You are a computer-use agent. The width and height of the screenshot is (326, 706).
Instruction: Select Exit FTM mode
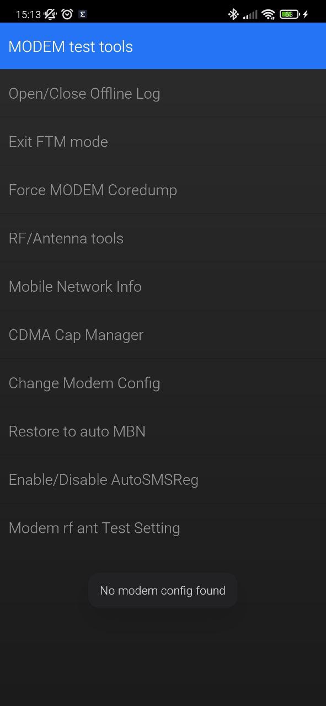pyautogui.click(x=163, y=142)
